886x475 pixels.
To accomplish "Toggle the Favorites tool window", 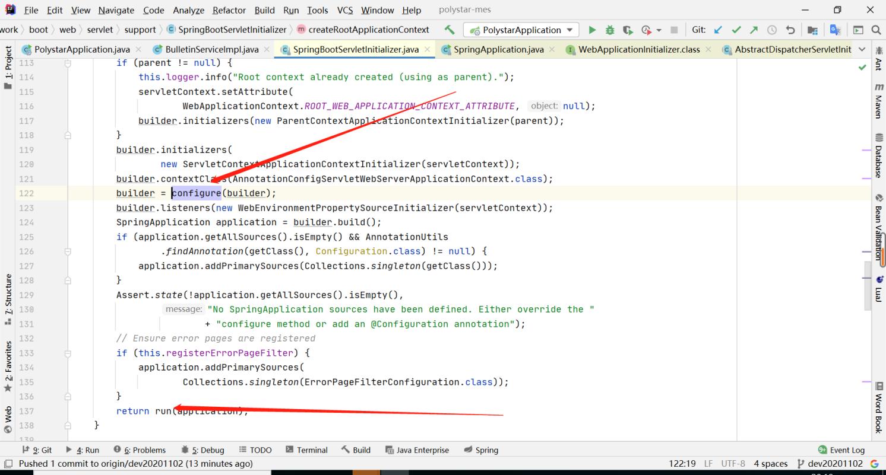I will click(7, 366).
